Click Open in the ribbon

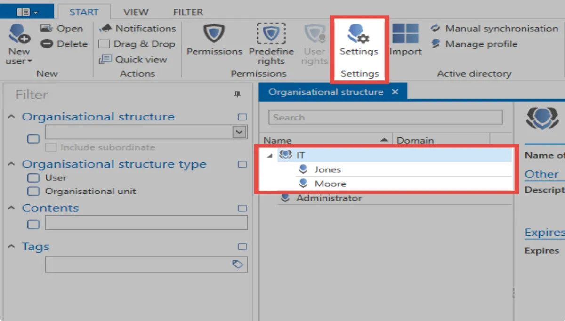(x=62, y=28)
